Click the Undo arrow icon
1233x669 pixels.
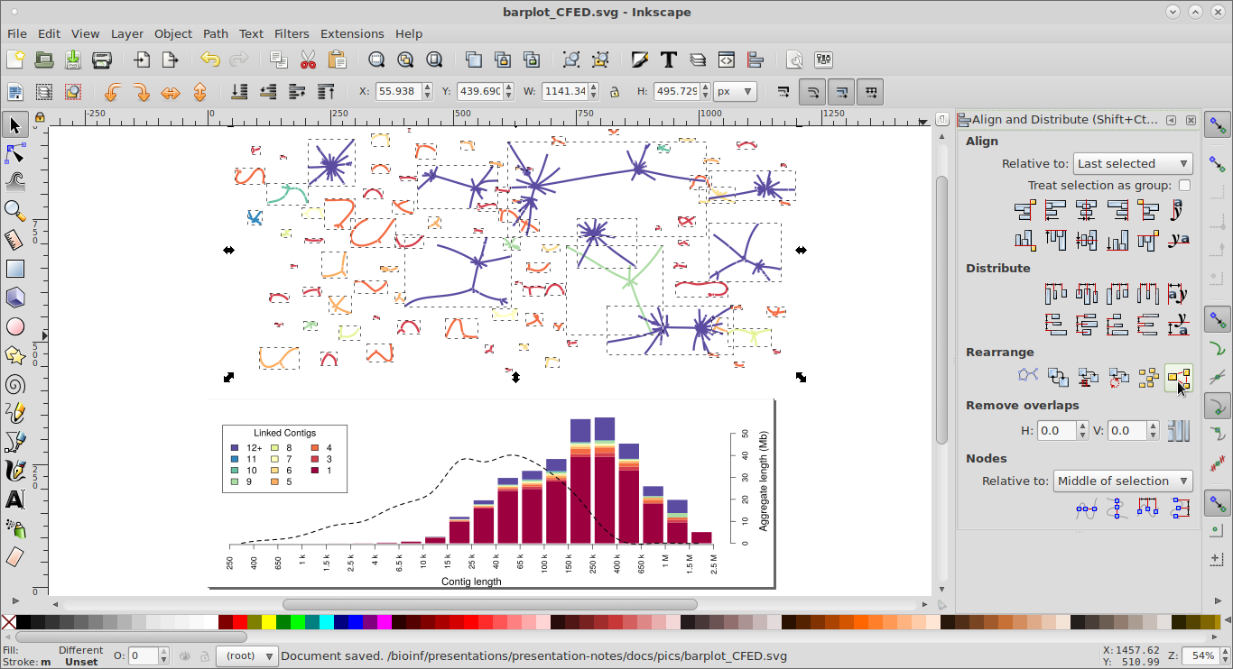(210, 60)
